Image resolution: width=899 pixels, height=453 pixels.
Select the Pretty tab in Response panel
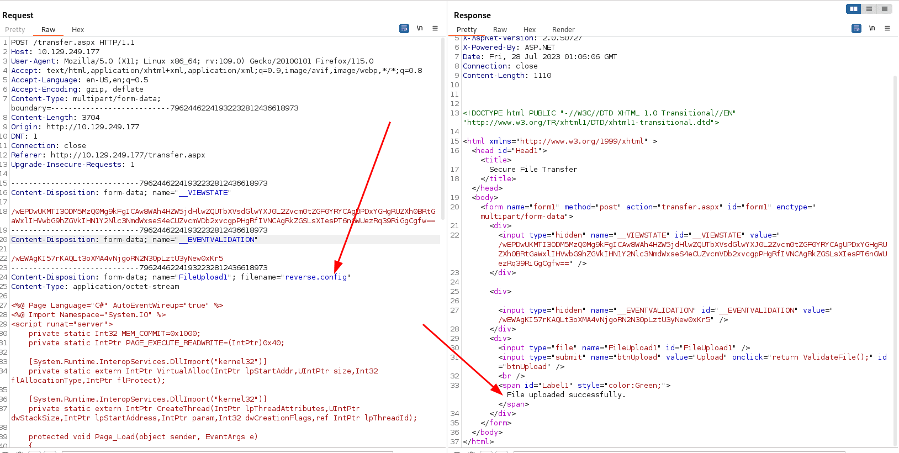(x=467, y=30)
